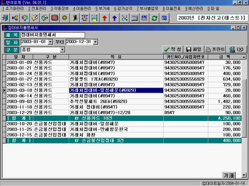The height and width of the screenshot is (186, 249).
Task: Click the status bar text 업데이트일자:2004-01-14
Action: click(x=223, y=183)
